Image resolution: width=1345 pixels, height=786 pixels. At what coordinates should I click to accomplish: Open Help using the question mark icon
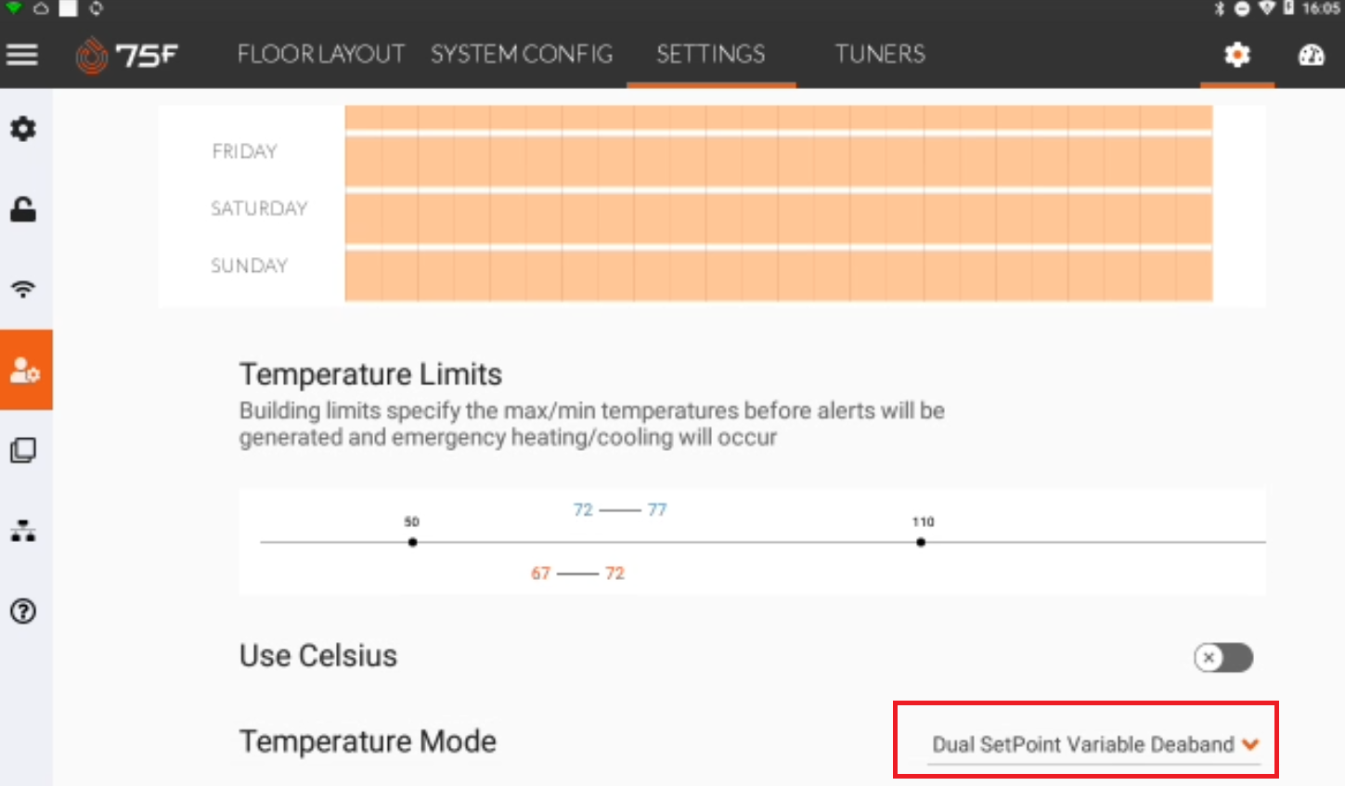[x=22, y=611]
